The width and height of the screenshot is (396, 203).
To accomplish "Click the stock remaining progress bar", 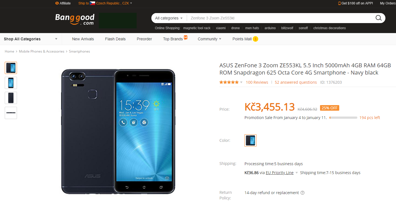I will tap(343, 118).
